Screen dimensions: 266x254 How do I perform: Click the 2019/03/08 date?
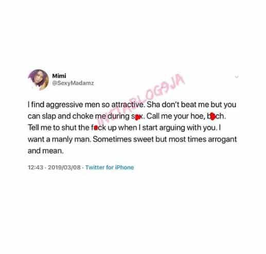64,167
